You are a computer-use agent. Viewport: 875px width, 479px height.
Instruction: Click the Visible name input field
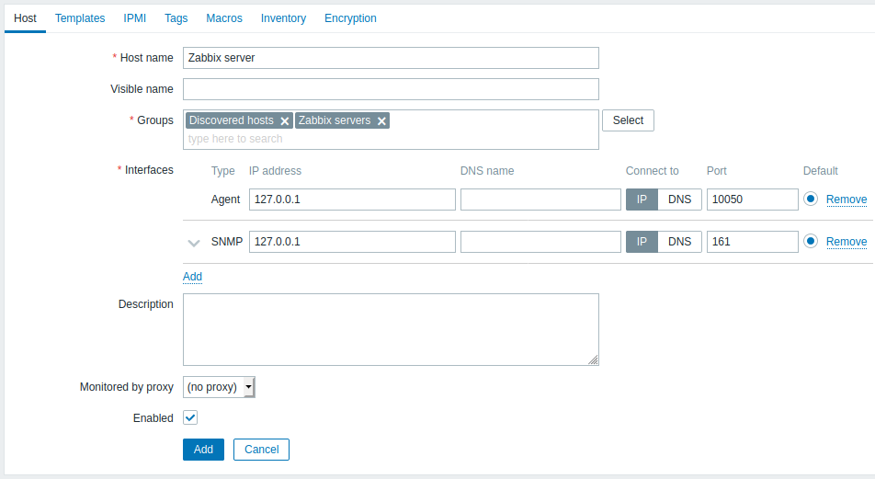(x=391, y=89)
